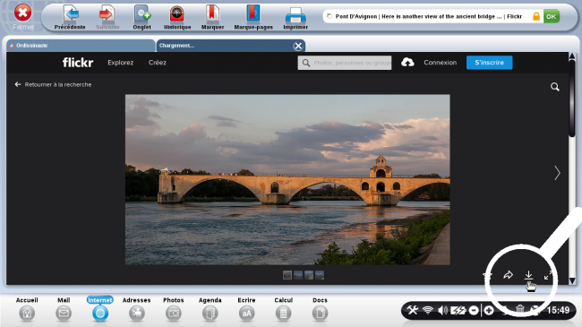Click the red Fermer close icon

pos(22,13)
